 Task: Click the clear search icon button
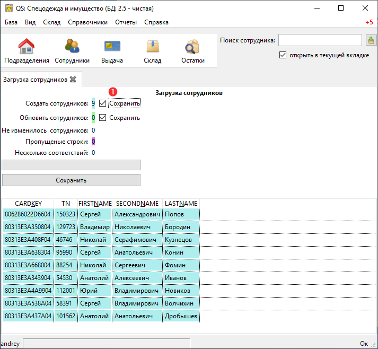pos(371,40)
